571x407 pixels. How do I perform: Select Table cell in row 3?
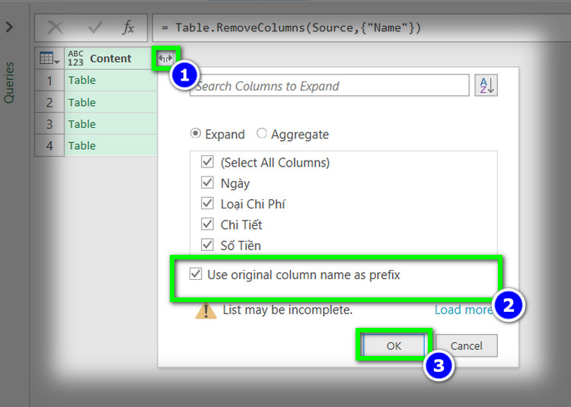[x=110, y=124]
